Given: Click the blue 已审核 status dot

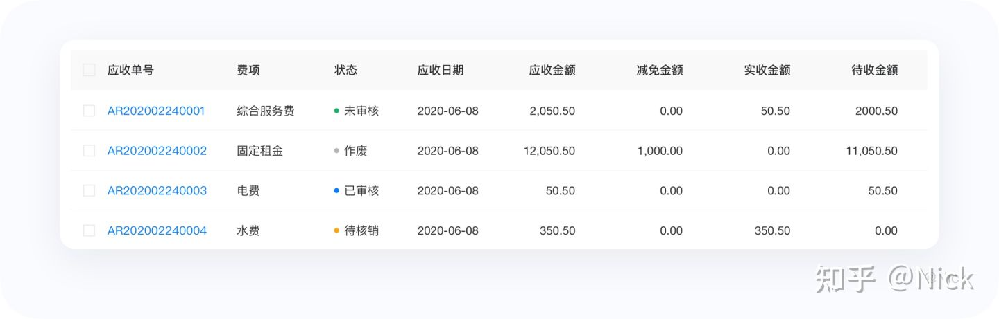Looking at the screenshot, I should [x=336, y=191].
